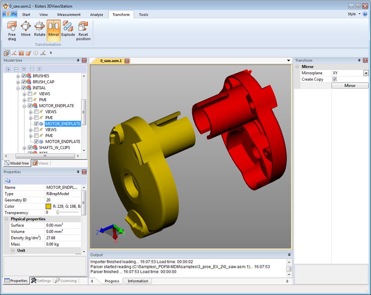
Task: Click the orange box with pencil icon
Action: [28, 53]
